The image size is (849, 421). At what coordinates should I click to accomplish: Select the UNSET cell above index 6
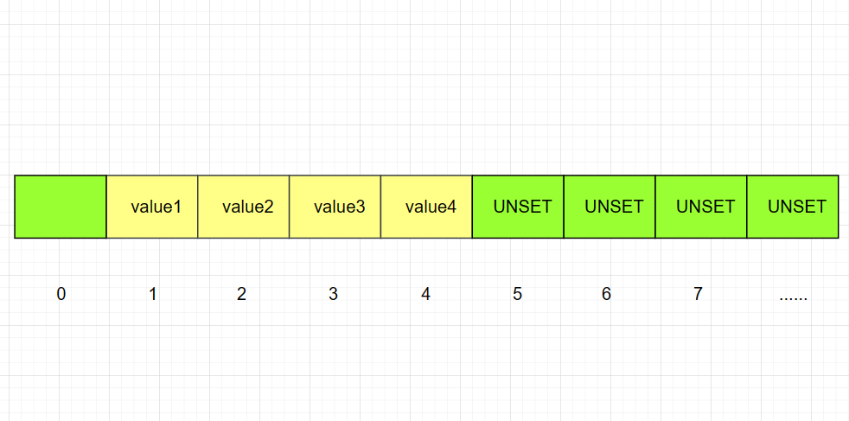(x=610, y=206)
